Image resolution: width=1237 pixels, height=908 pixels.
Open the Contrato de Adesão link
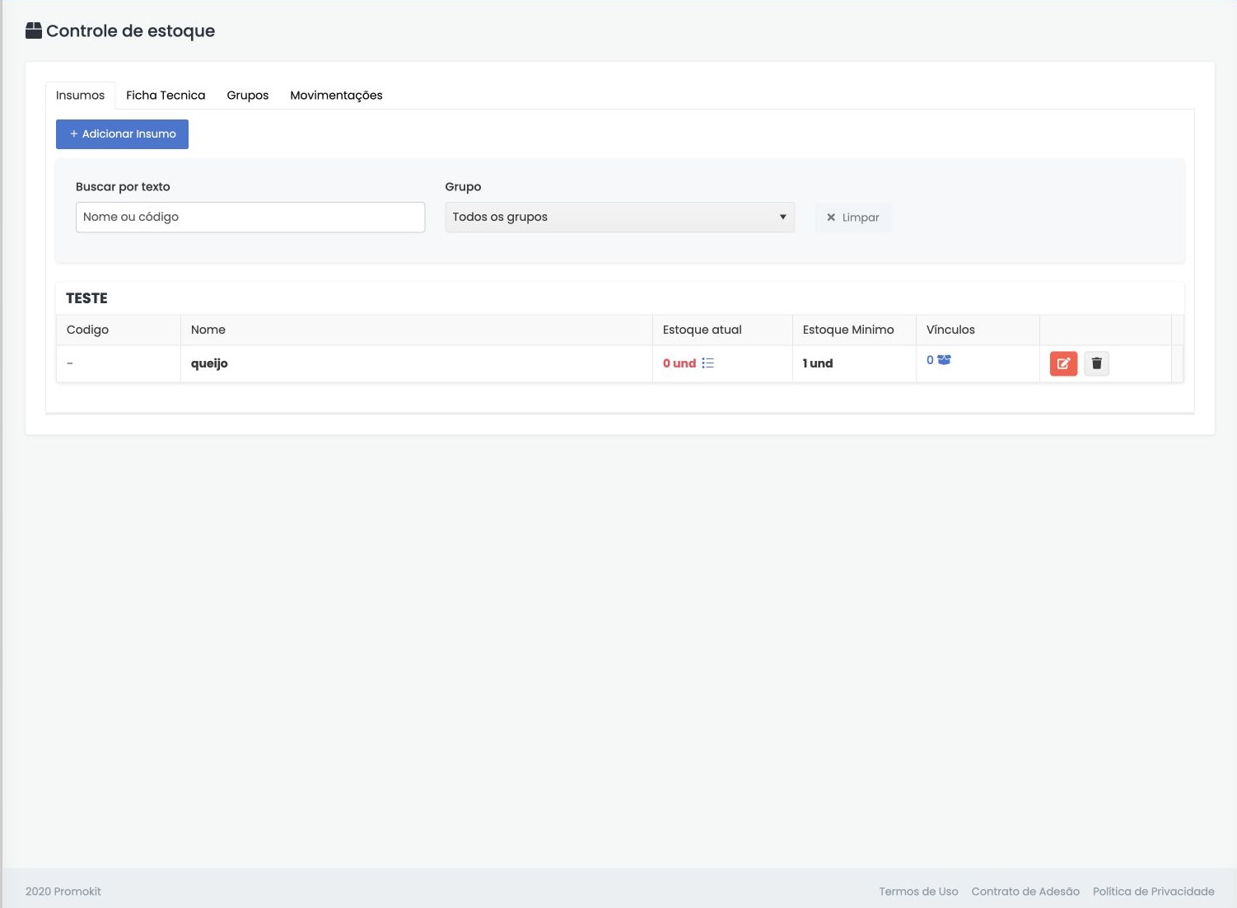point(1025,892)
